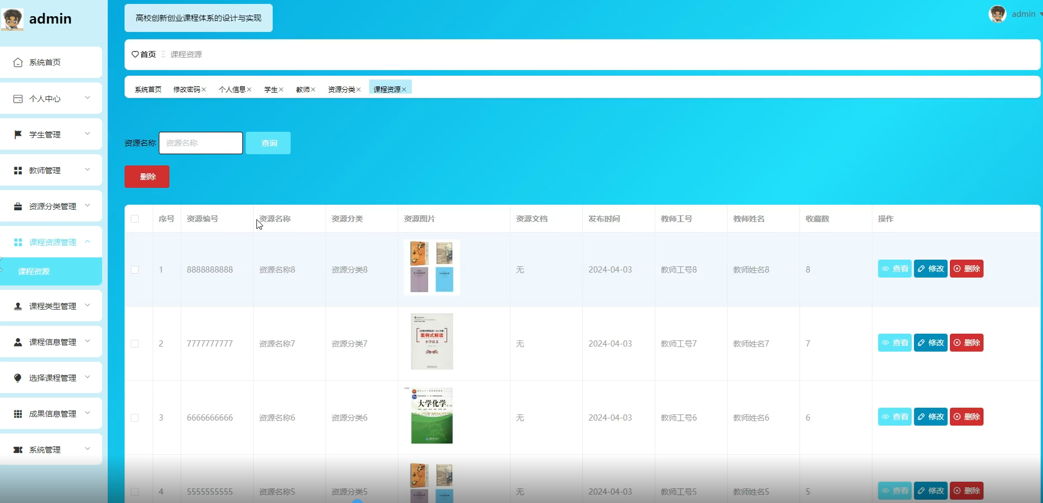This screenshot has width=1043, height=503.
Task: Check the row with 7777777777
Action: [135, 344]
